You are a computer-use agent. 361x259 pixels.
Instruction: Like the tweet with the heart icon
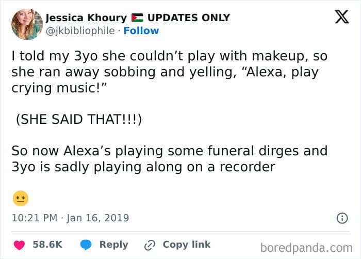pos(20,245)
